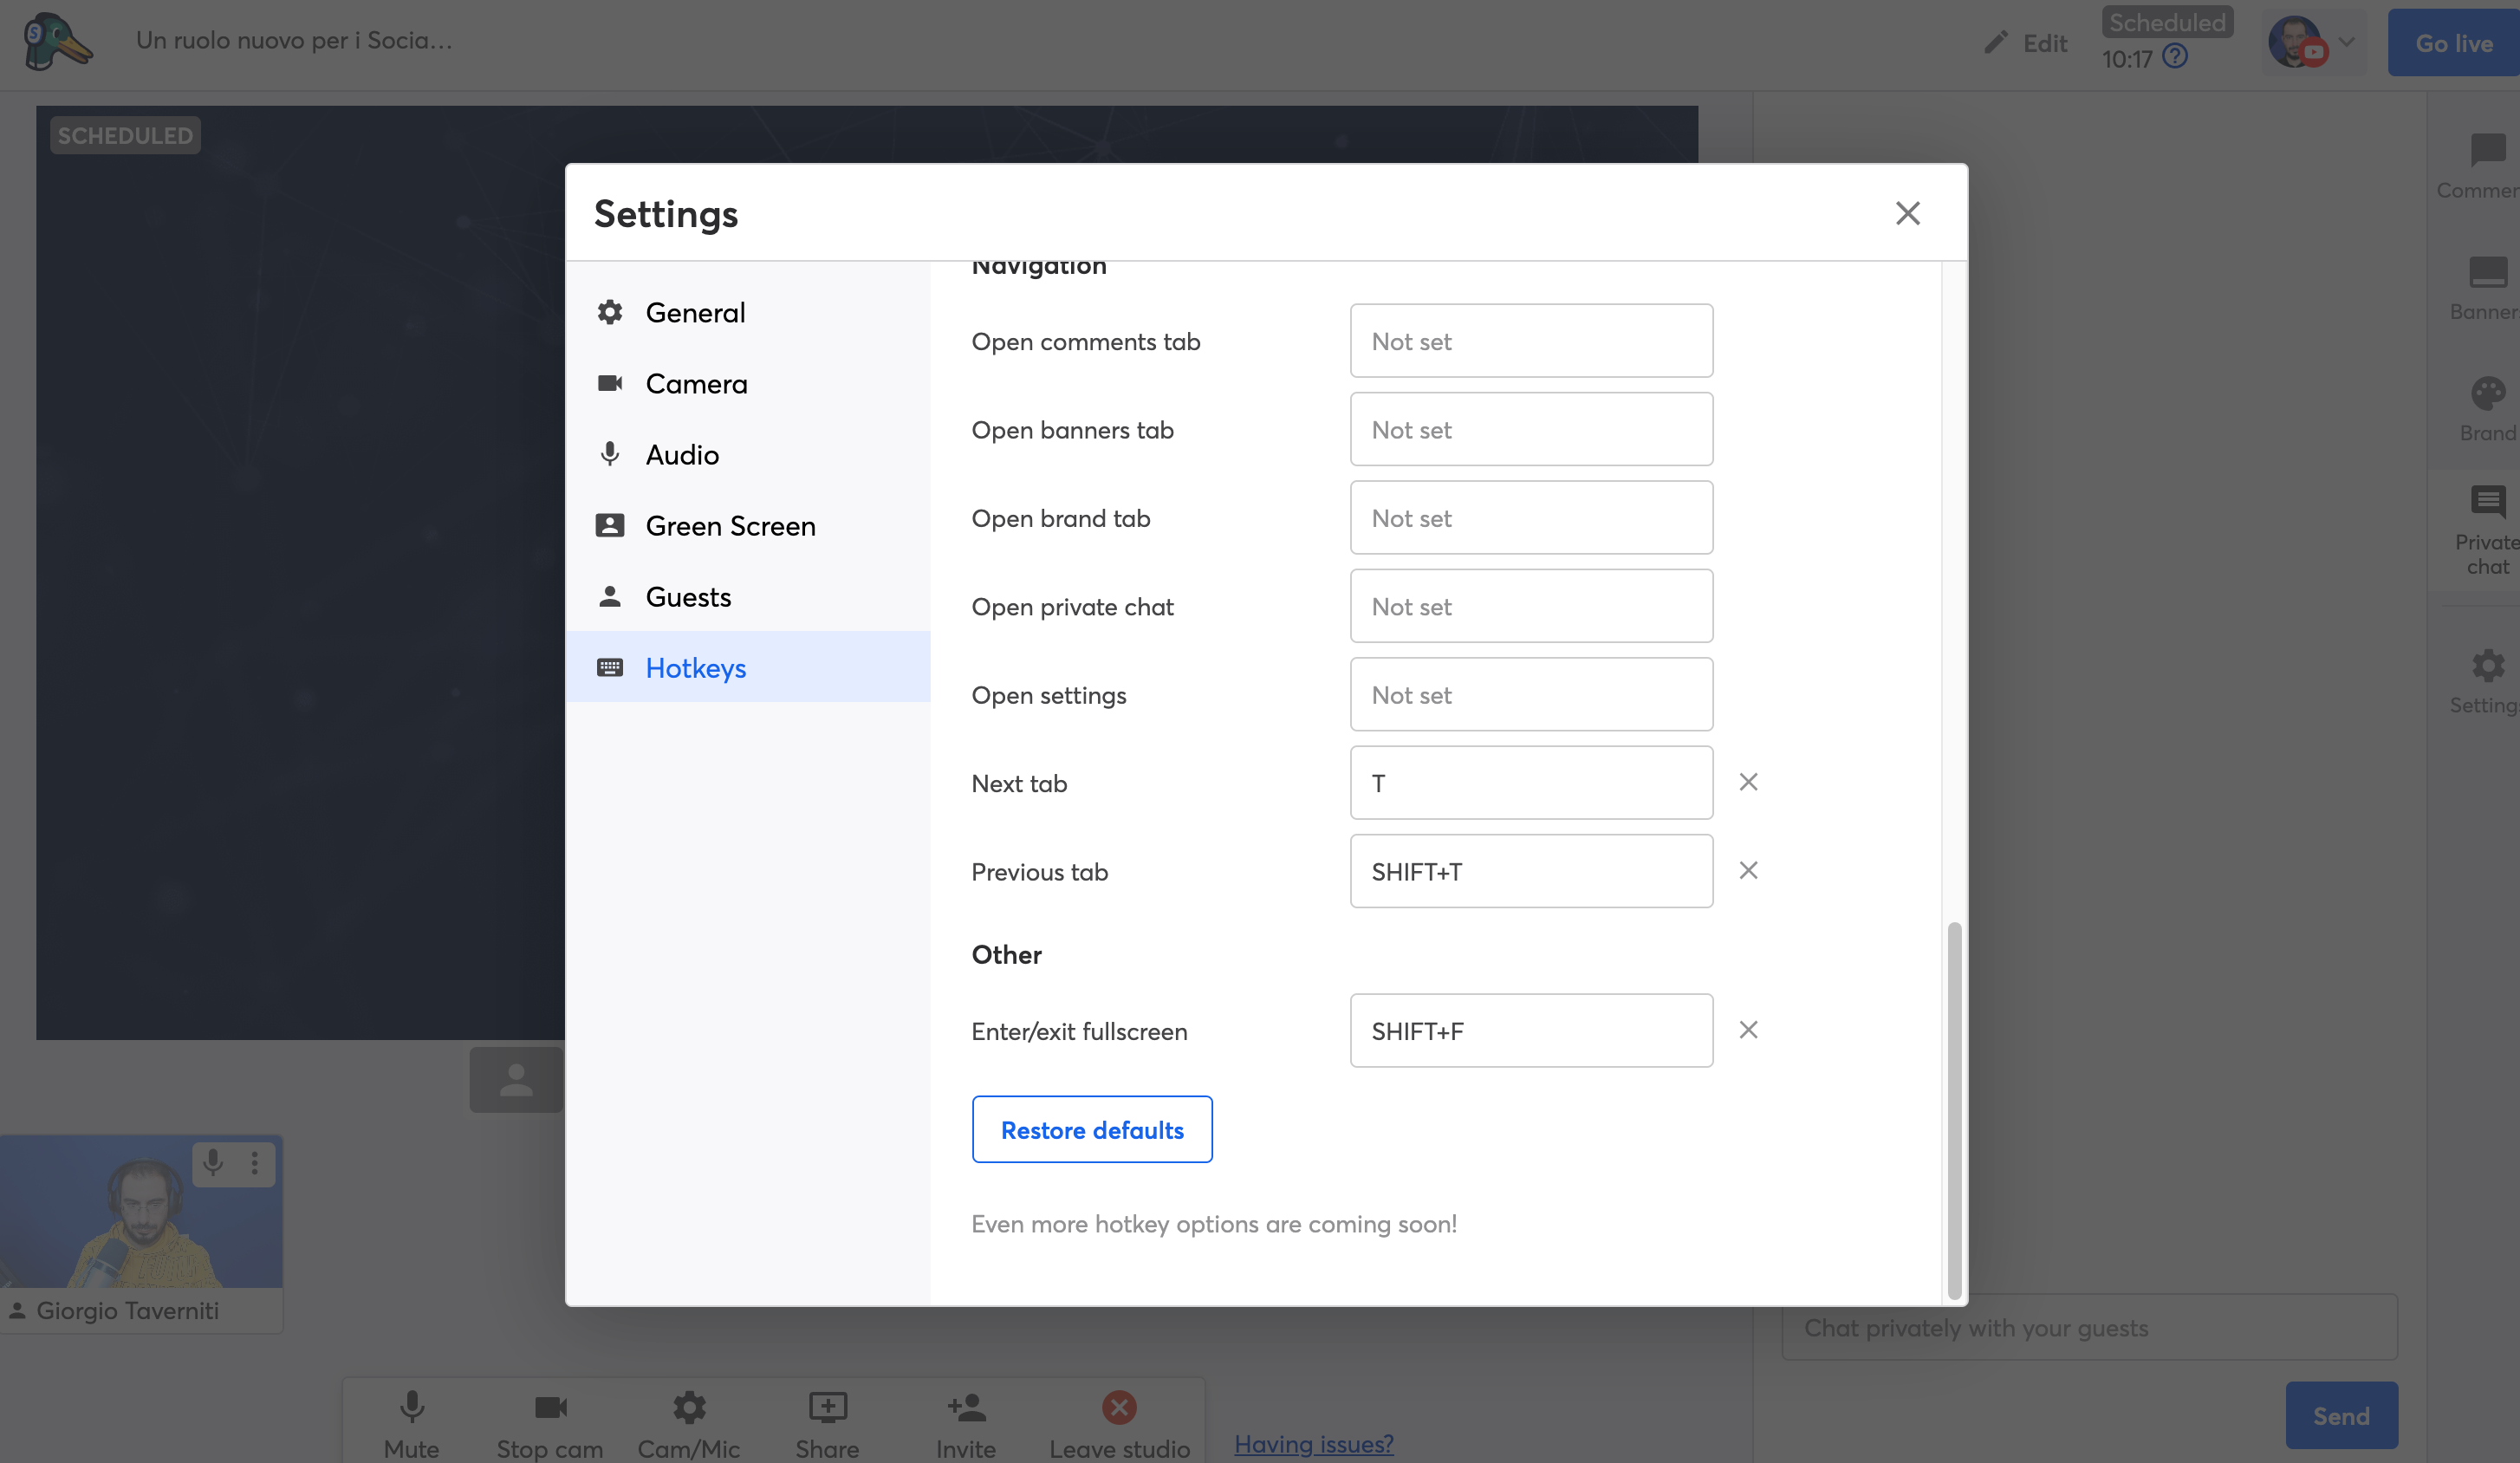
Task: Click the Open settings hotkey input field
Action: tap(1531, 693)
